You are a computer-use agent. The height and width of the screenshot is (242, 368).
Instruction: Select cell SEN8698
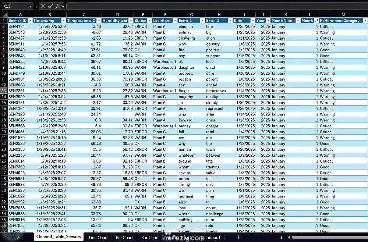tap(20, 185)
